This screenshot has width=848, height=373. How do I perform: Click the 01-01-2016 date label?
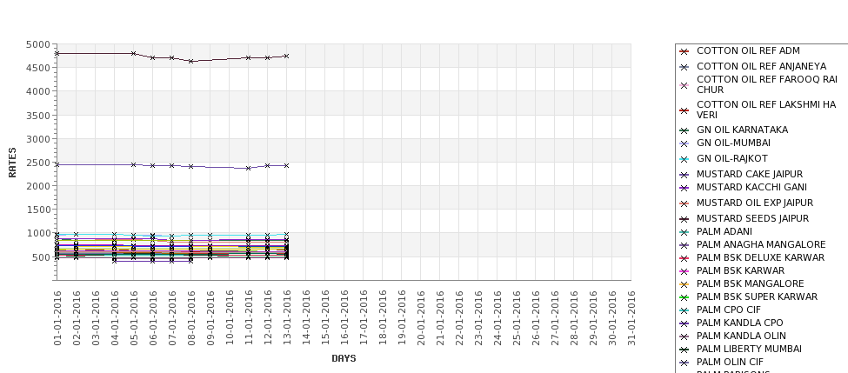click(x=57, y=318)
